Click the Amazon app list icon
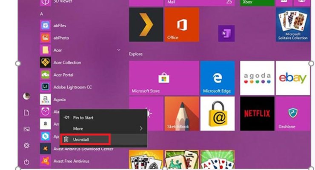315x170 pixels. [x=46, y=124]
